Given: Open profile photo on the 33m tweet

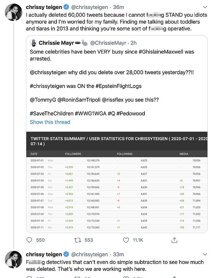Looking at the screenshot, I should (x=14, y=260).
